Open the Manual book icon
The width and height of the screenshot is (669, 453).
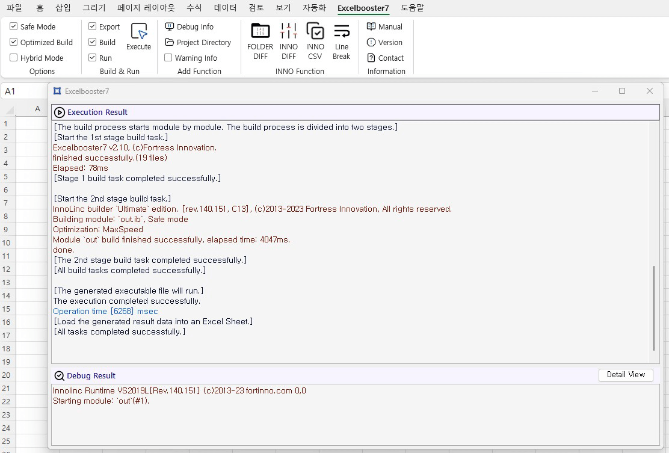(x=371, y=26)
